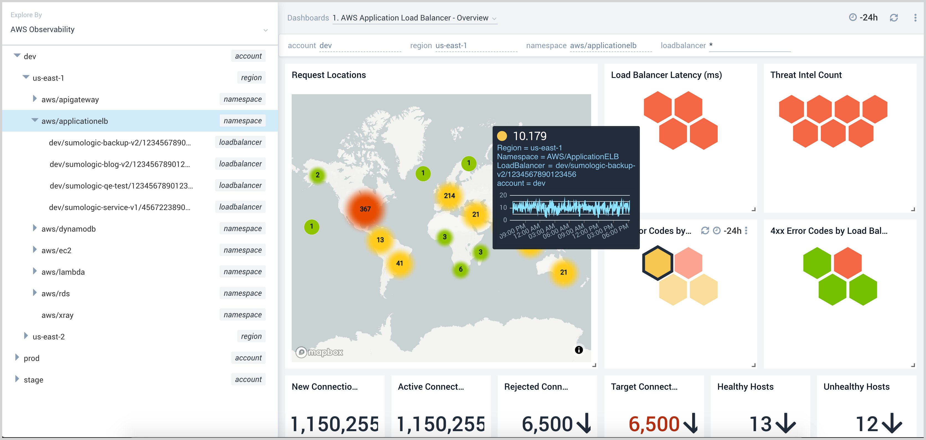The width and height of the screenshot is (926, 440).
Task: Click the 367 request cluster on the map
Action: click(x=365, y=209)
